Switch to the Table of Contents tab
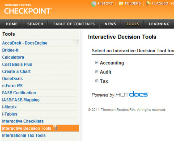Image resolution: width=174 pixels, height=141 pixels. click(x=74, y=24)
